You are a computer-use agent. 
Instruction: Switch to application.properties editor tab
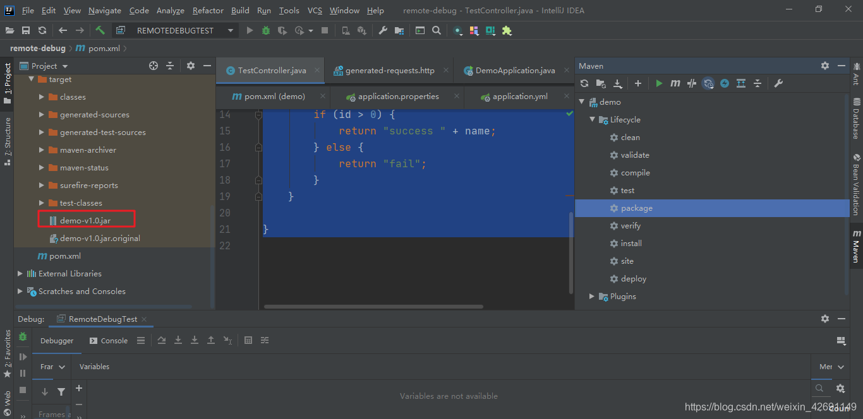tap(398, 97)
